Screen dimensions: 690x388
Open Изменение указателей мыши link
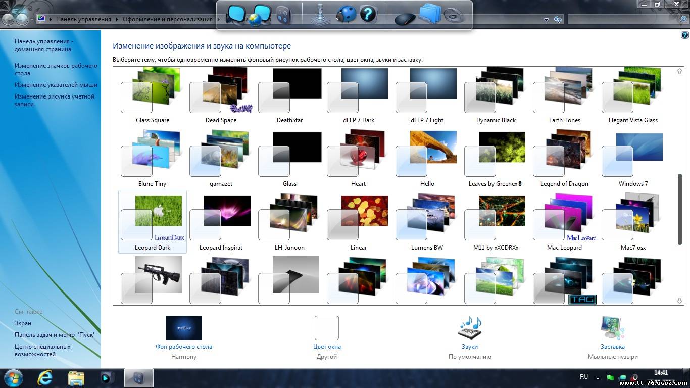click(x=56, y=85)
